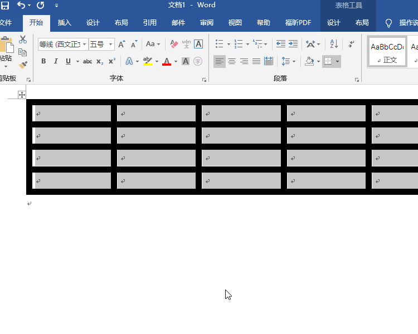Open the 福昕PDF tab

pyautogui.click(x=298, y=23)
